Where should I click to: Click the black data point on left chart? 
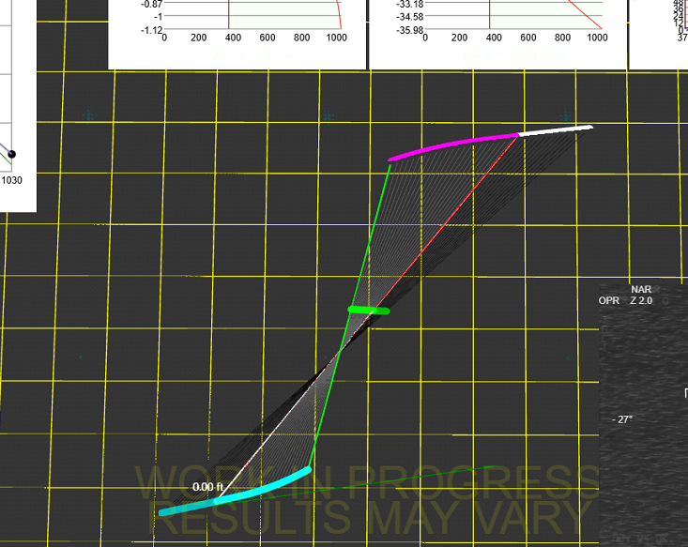[x=12, y=154]
